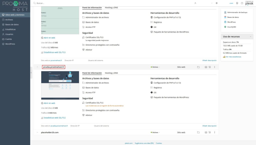
Task: Switch to Hosting y DNS tab of first domain
Action: coord(111,7)
